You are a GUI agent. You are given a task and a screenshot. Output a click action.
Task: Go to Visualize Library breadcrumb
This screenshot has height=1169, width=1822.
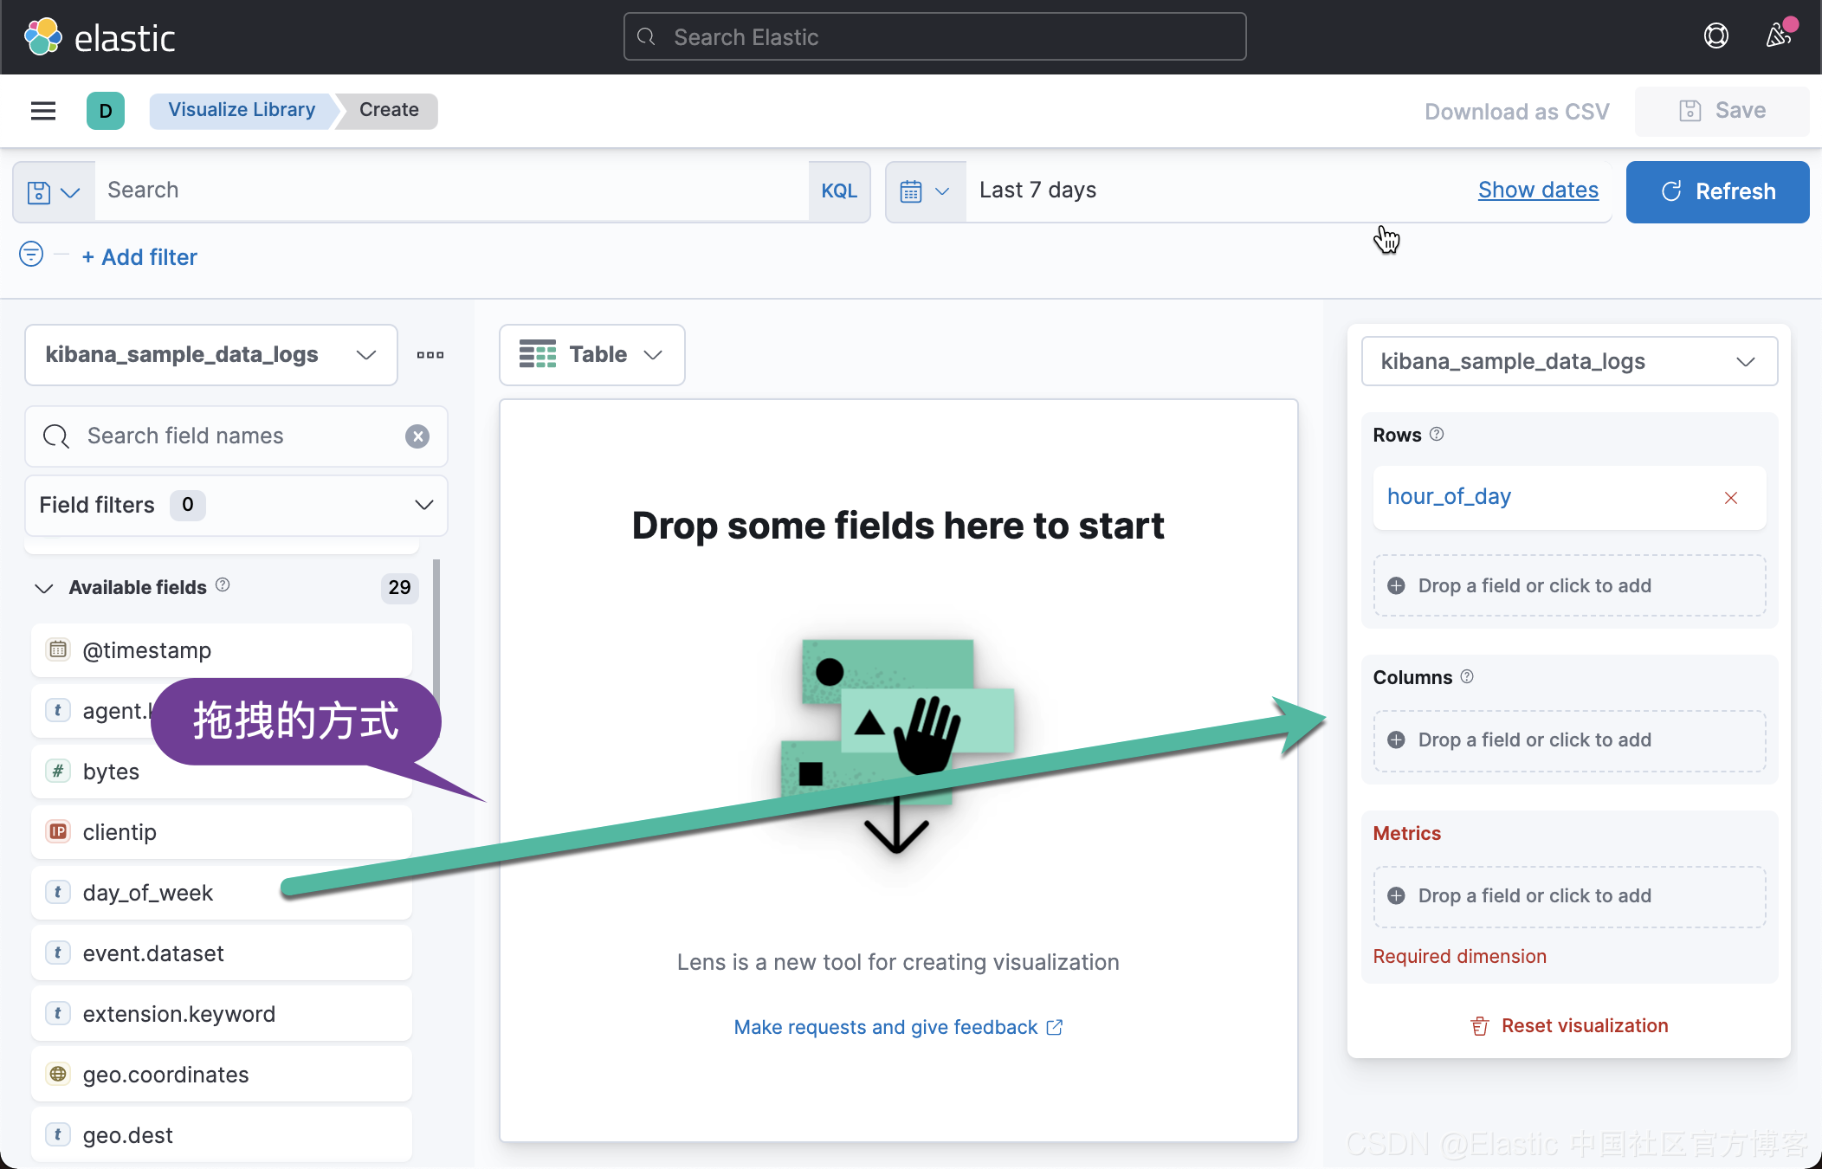[x=242, y=110]
